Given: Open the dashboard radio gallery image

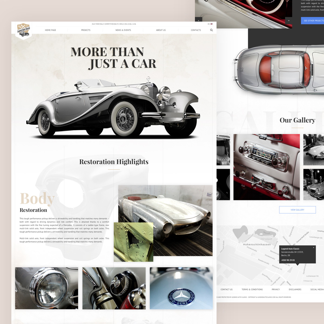Looking at the screenshot, I should (266, 167).
